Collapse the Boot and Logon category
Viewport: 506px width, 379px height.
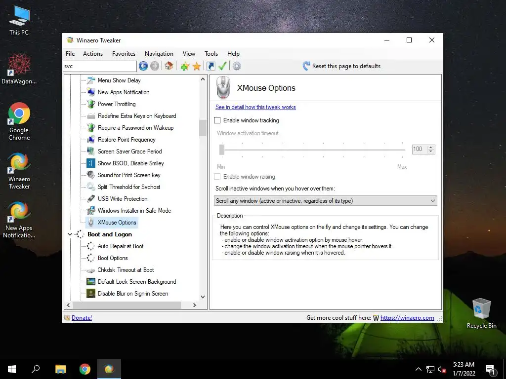click(70, 234)
